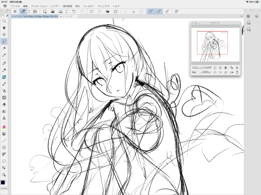The image size is (261, 195).
Task: Click Fit to screen in Navigator
Action: click(x=237, y=68)
